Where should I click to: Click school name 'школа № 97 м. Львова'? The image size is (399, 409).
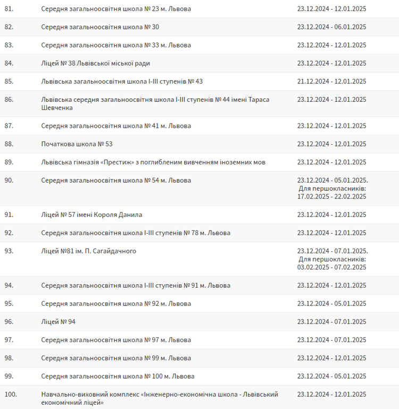click(x=116, y=340)
